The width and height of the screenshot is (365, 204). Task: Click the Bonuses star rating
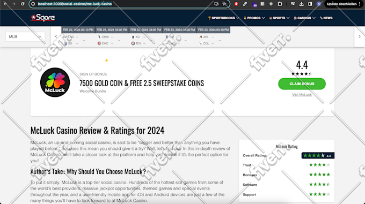319,175
